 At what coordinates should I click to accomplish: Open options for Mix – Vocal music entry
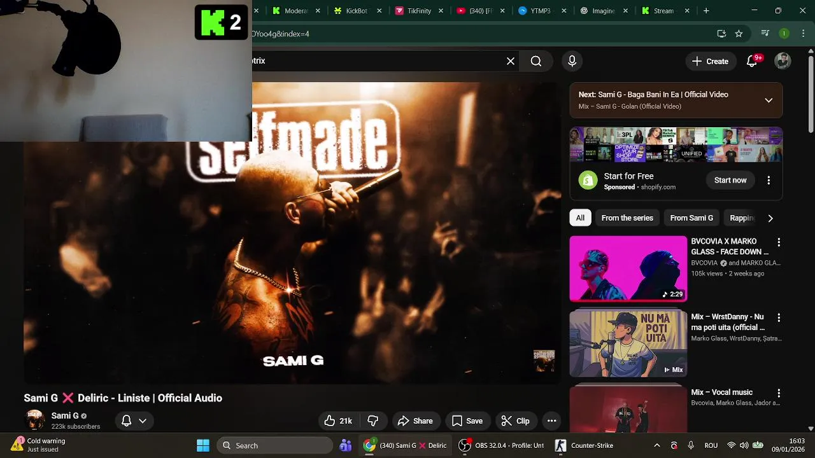[778, 393]
